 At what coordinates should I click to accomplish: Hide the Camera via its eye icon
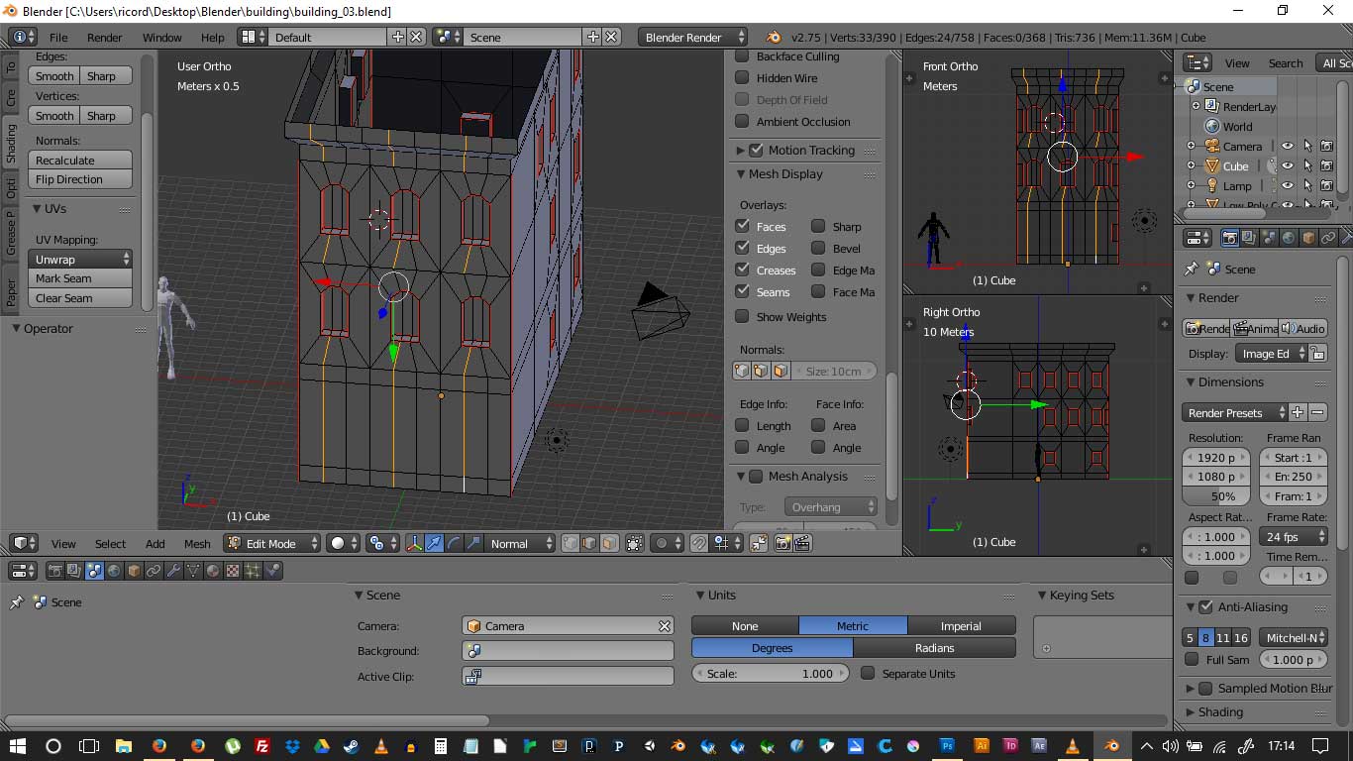[1287, 147]
